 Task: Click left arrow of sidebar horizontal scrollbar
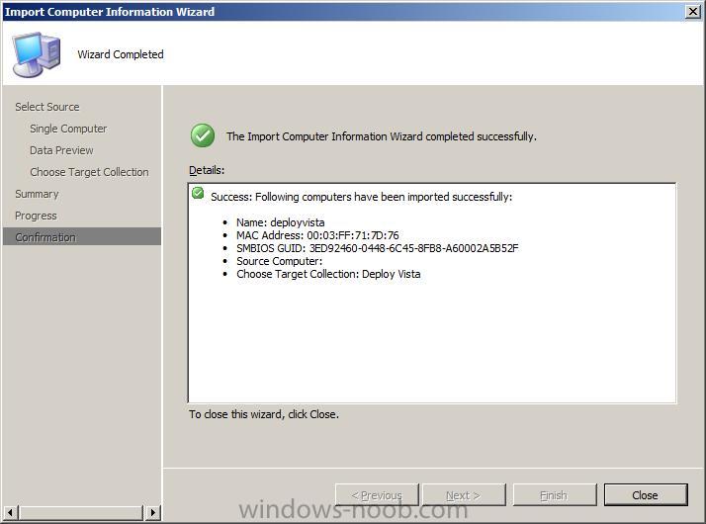pyautogui.click(x=10, y=512)
